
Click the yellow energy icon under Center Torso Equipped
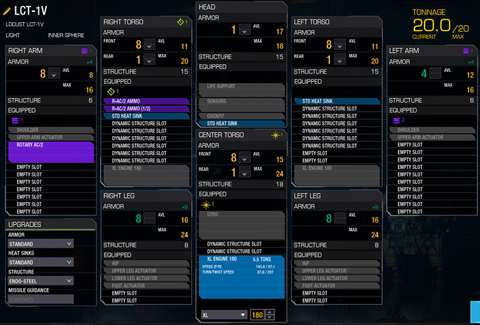click(206, 205)
